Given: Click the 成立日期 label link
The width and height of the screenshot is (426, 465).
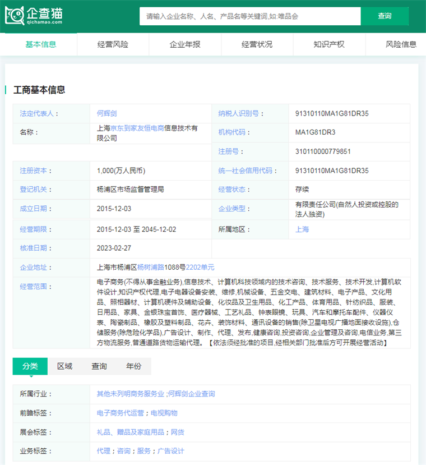Looking at the screenshot, I should click(33, 209).
